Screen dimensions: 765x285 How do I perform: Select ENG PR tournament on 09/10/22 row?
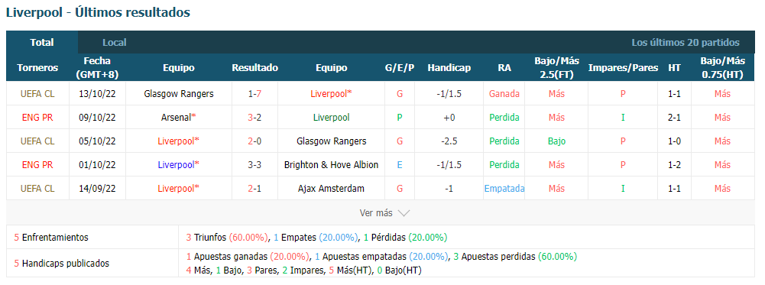(x=37, y=118)
